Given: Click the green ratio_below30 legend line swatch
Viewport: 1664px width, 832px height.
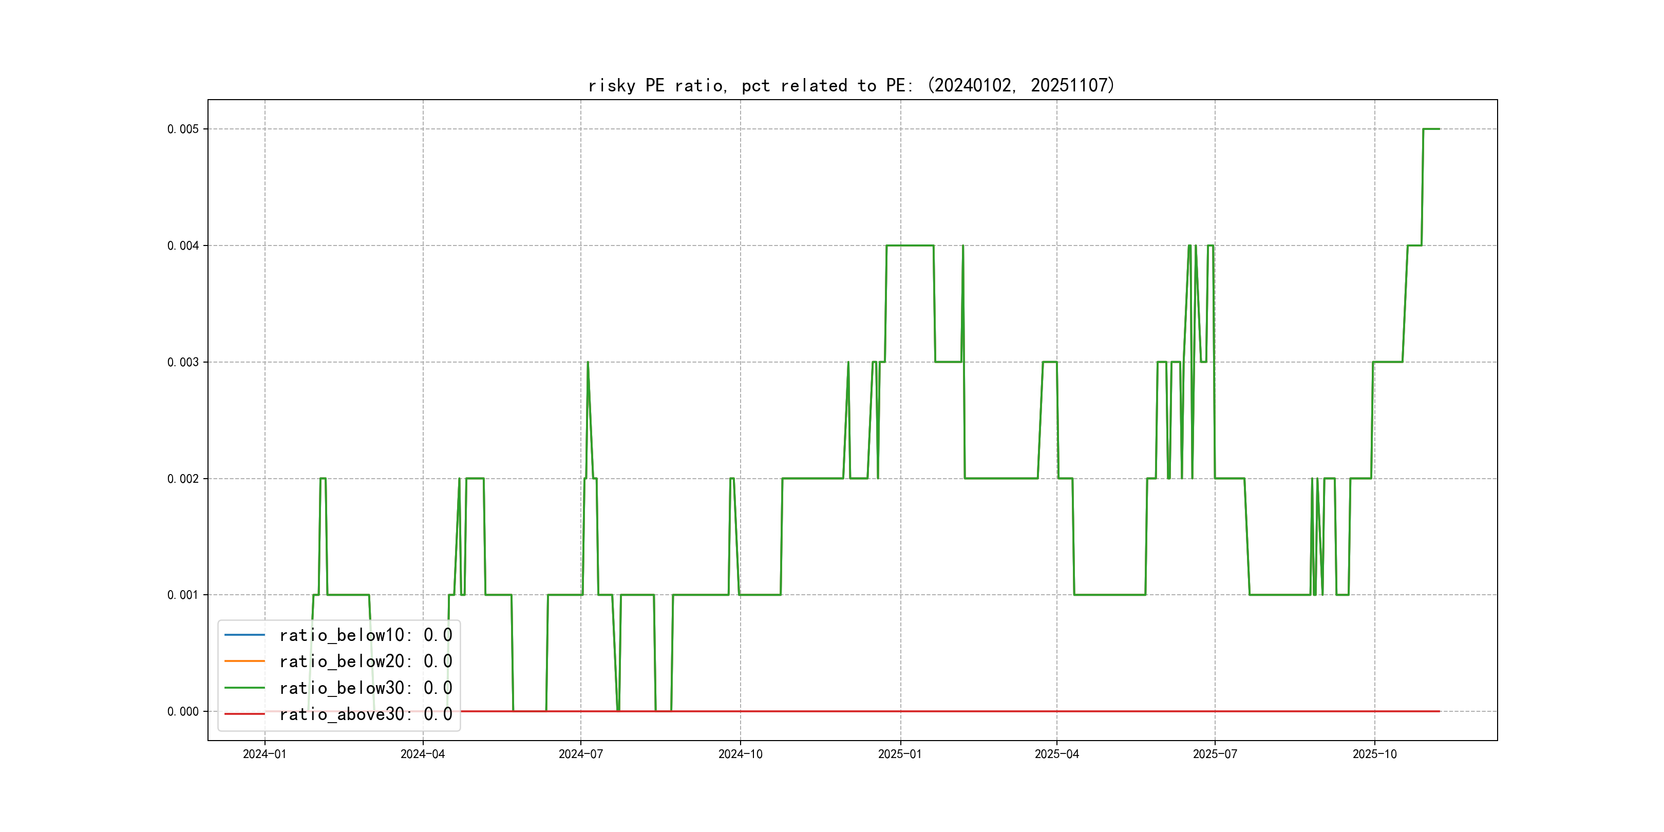Looking at the screenshot, I should click(x=244, y=688).
